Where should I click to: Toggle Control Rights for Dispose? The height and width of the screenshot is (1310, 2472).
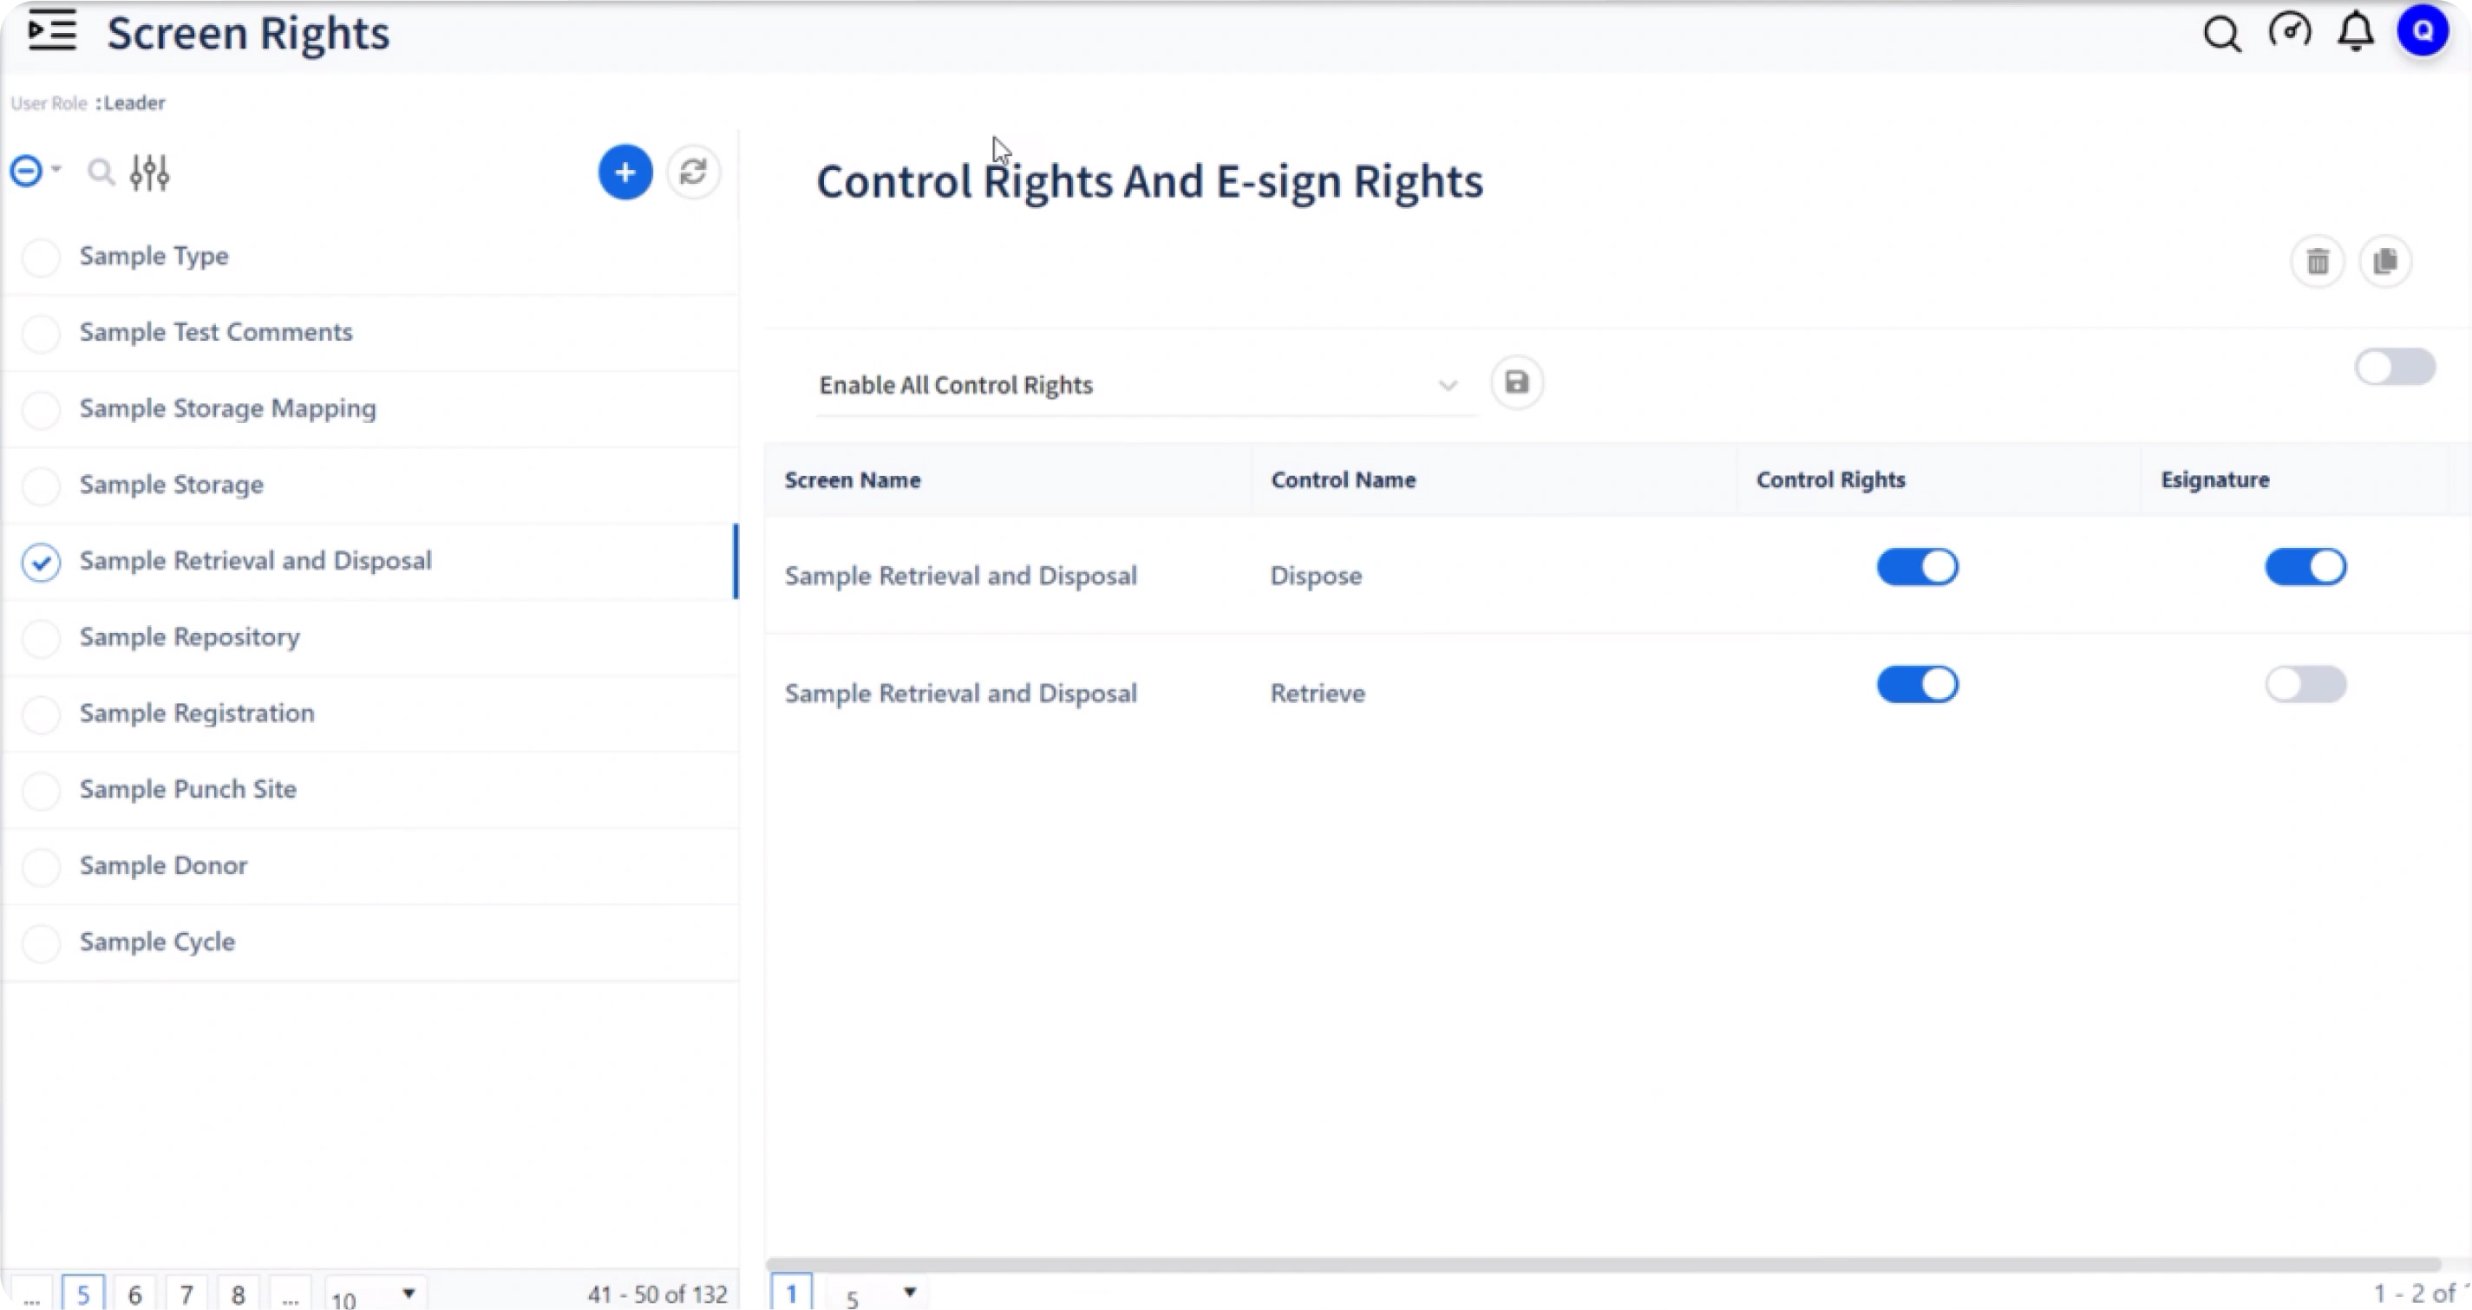click(1918, 567)
